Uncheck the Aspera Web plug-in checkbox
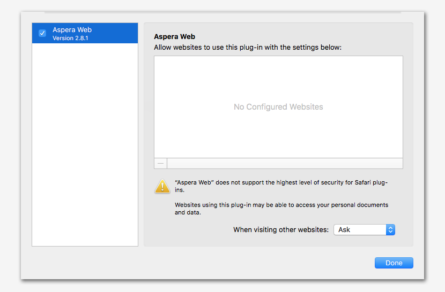This screenshot has width=445, height=292. [42, 33]
